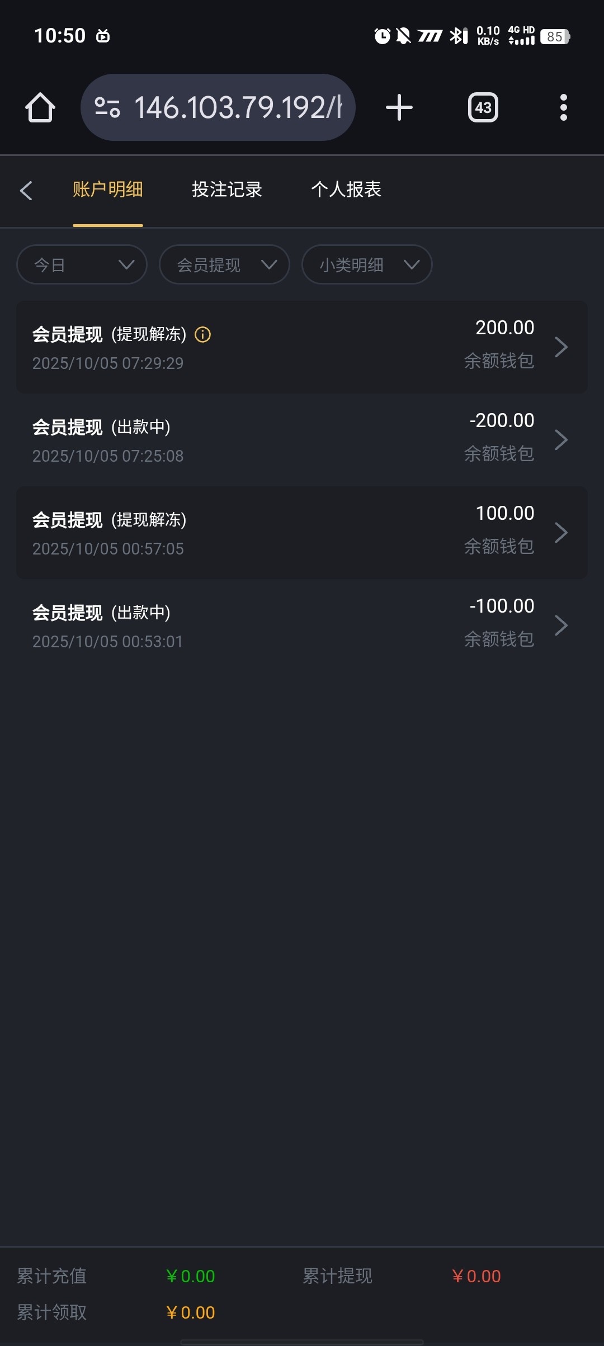Expand the 小类明细 subcategory dropdown
Viewport: 604px width, 1346px height.
367,264
